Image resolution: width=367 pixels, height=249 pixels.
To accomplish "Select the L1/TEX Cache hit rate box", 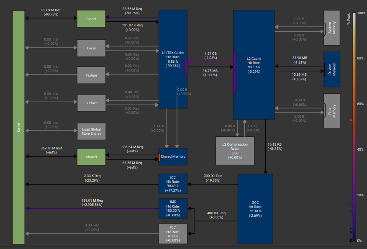I will (173, 59).
